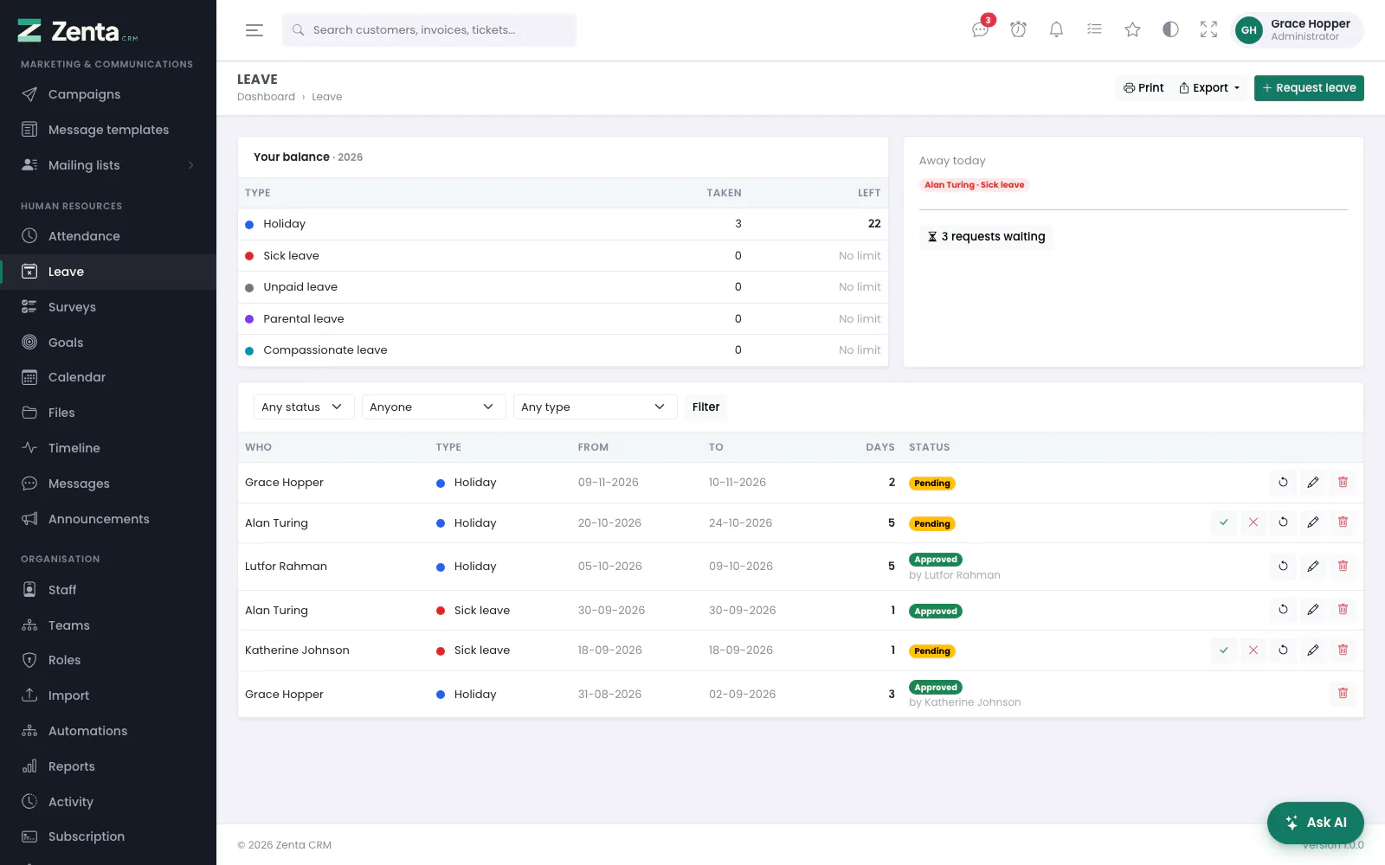Click the favorites star icon
The height and width of the screenshot is (865, 1385).
pos(1132,29)
